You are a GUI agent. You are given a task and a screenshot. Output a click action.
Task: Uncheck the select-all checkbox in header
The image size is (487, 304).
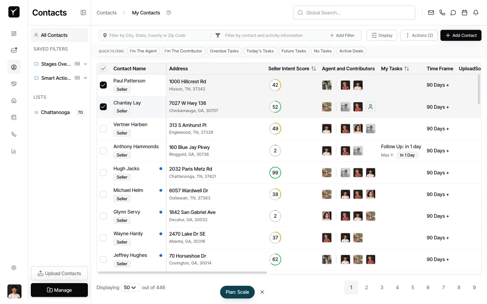tap(103, 68)
